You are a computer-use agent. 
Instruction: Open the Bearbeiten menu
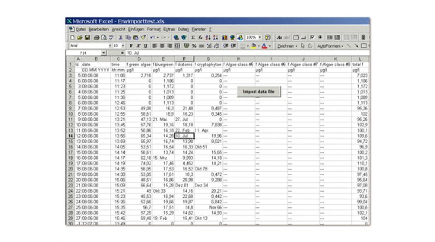[99, 29]
